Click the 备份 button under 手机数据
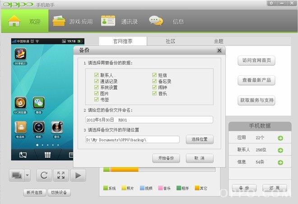The height and width of the screenshot is (204, 298). (244, 188)
